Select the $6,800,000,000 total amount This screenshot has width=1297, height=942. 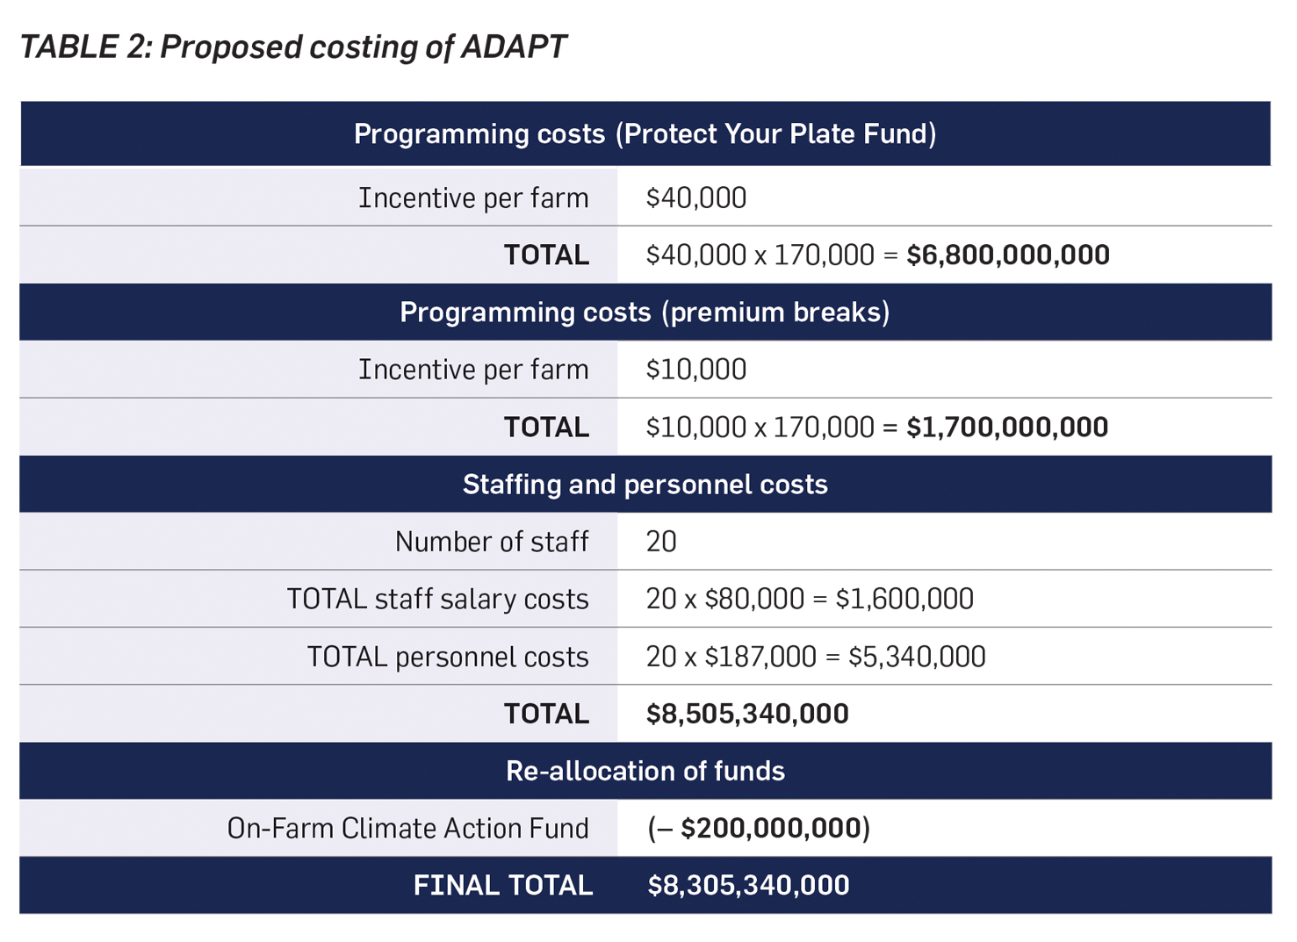point(1007,255)
